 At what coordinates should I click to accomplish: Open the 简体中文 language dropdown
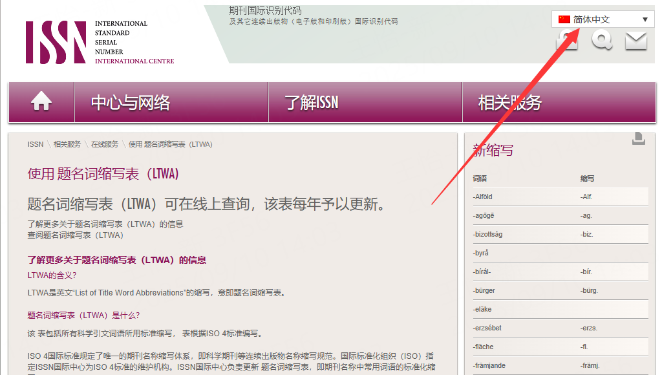pos(603,19)
